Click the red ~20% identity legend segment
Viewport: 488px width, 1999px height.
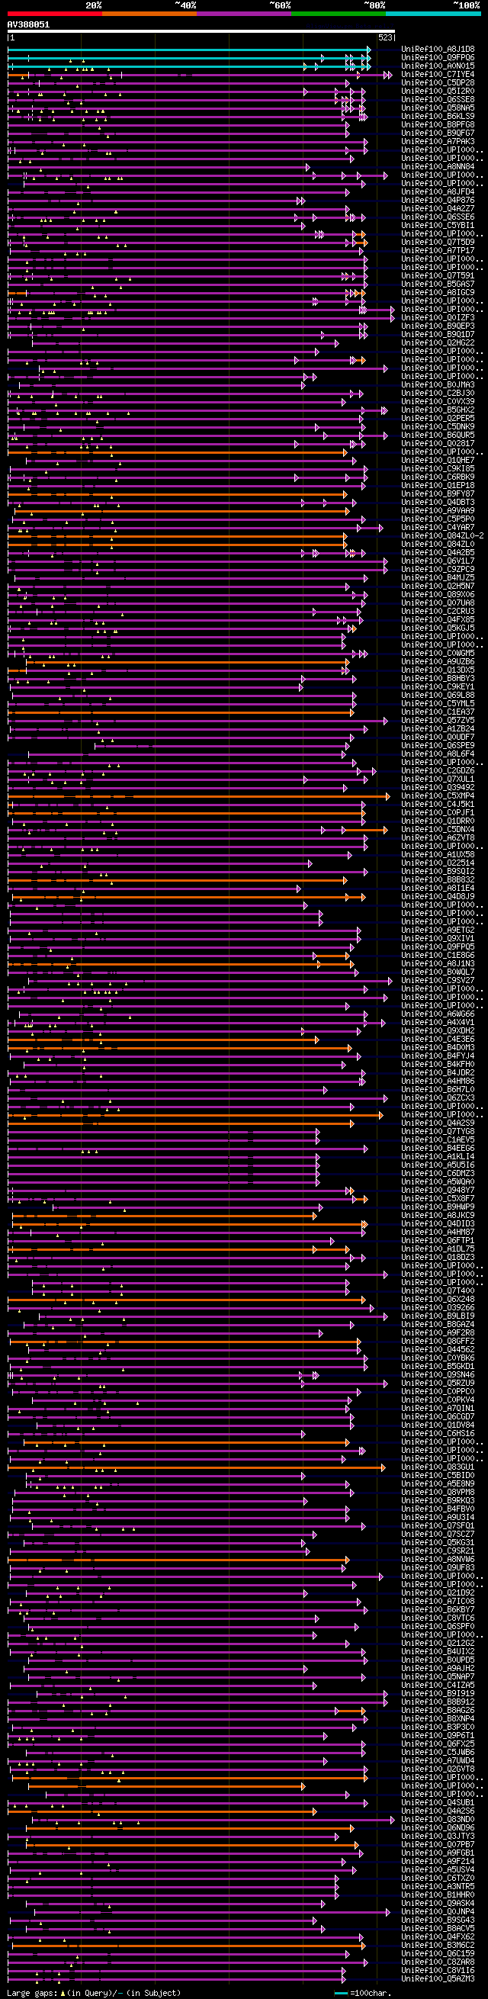[x=54, y=13]
